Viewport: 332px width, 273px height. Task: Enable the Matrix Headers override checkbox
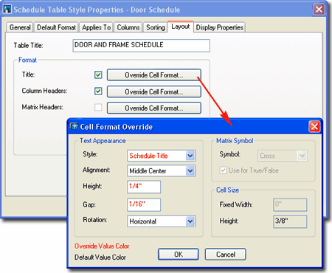pyautogui.click(x=98, y=108)
